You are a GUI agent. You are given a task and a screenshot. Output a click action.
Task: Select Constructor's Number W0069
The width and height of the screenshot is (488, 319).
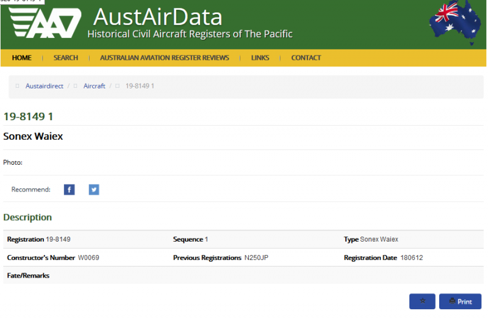88,257
